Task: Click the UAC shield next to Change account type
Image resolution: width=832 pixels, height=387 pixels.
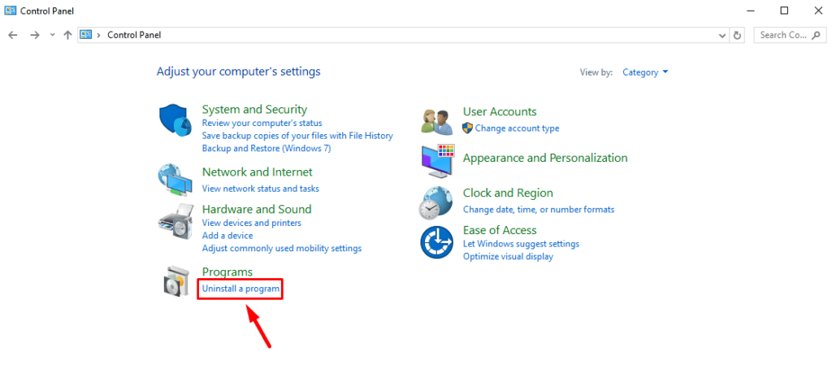Action: coord(467,128)
